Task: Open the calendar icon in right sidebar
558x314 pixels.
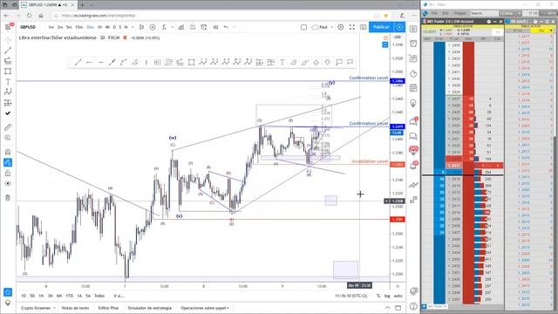Action: coord(413,88)
